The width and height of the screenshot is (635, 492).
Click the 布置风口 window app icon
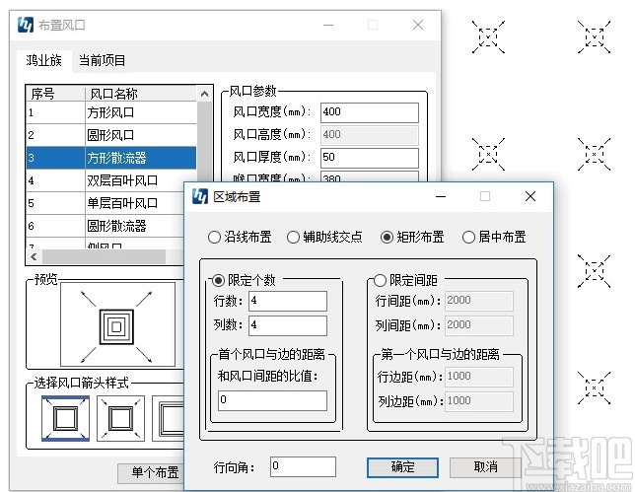click(25, 25)
